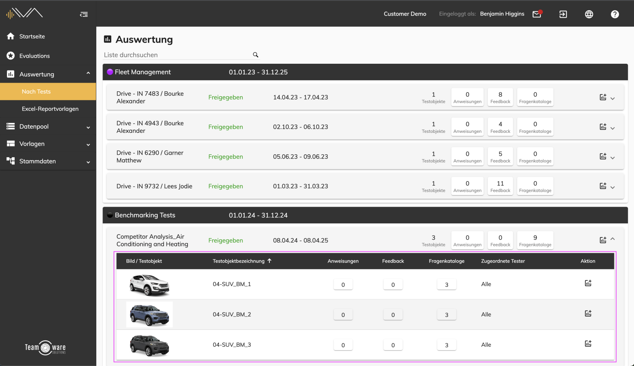This screenshot has height=366, width=634.
Task: Click report icon for Drive IN 7483 row
Action: tap(603, 97)
